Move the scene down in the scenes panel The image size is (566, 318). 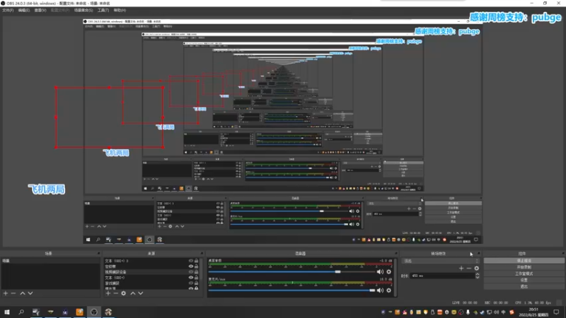click(30, 293)
